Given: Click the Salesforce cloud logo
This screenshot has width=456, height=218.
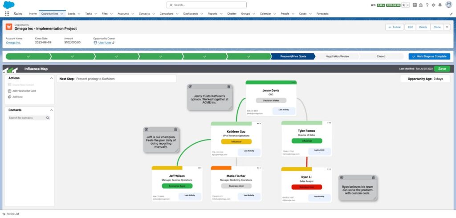Looking at the screenshot, I should coord(9,5).
